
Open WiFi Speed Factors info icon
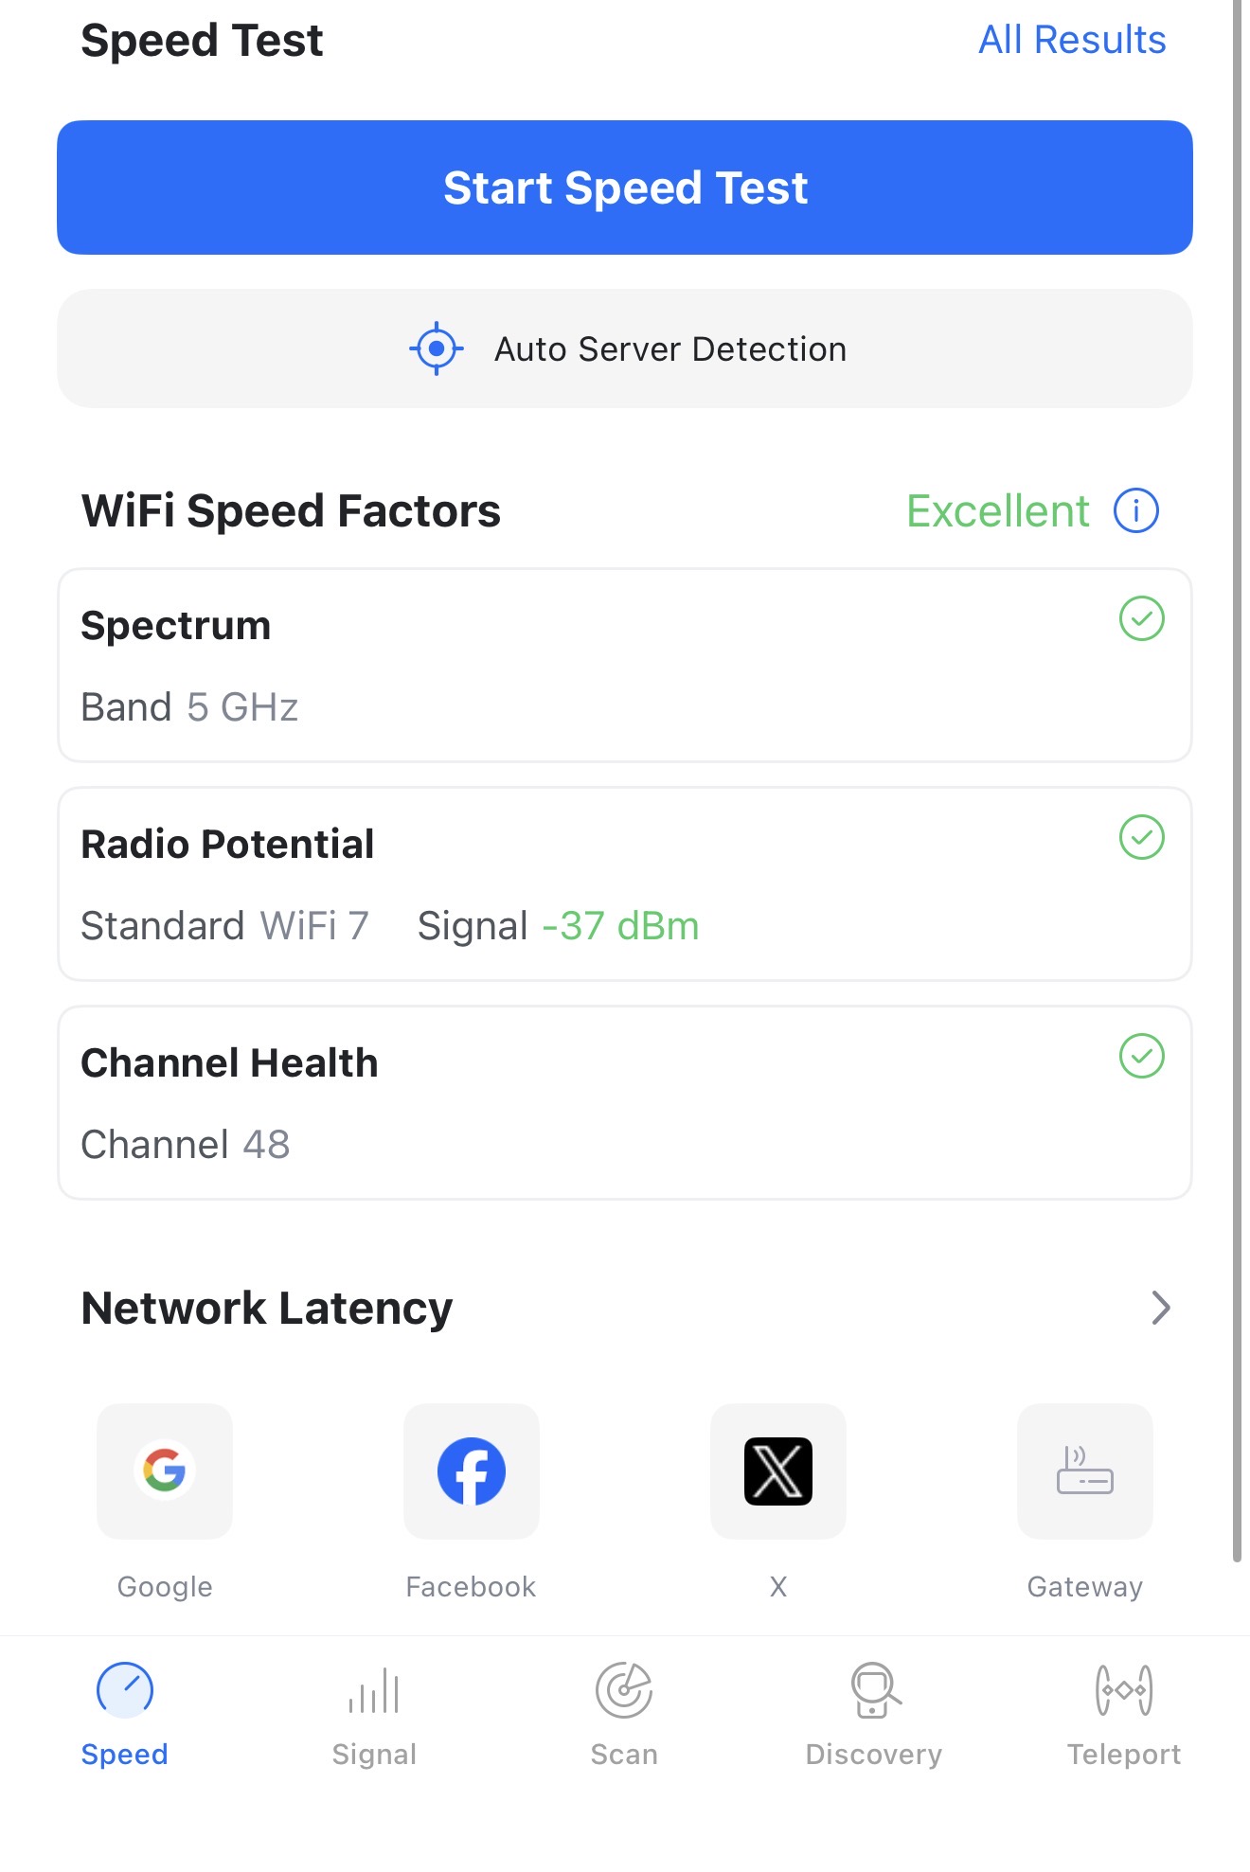[1135, 511]
